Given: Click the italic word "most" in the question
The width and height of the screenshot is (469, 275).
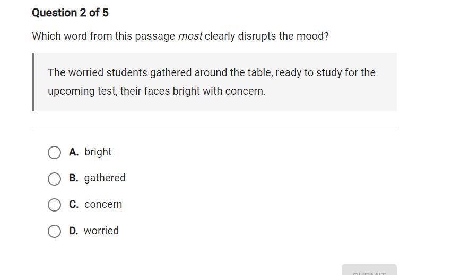Looking at the screenshot, I should coord(190,36).
